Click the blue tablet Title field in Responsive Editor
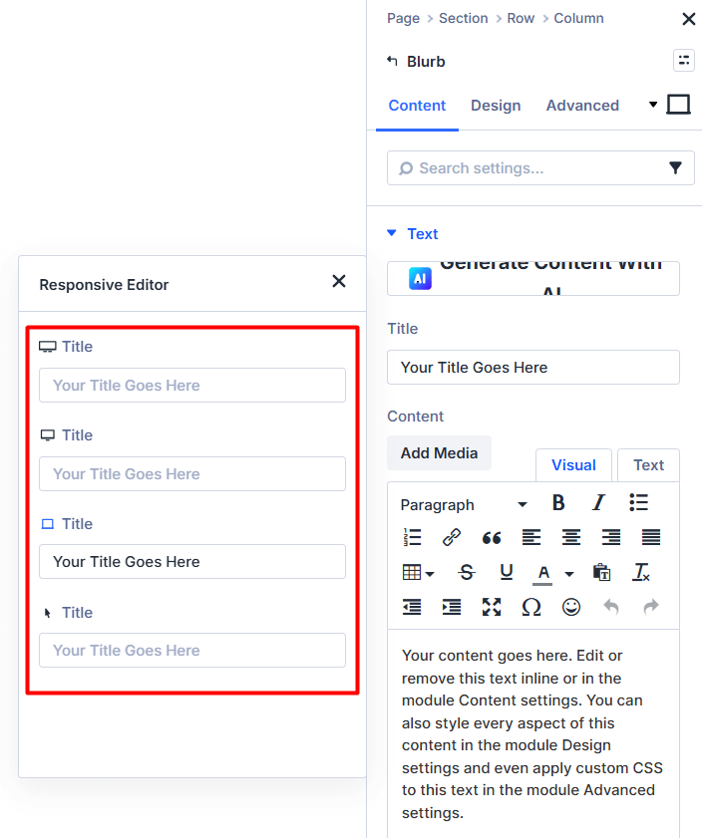Screen dimensions: 702x838 tap(191, 561)
